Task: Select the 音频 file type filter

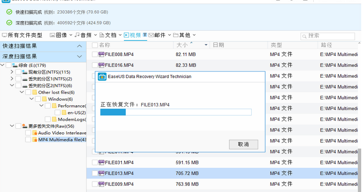Action: point(83,35)
